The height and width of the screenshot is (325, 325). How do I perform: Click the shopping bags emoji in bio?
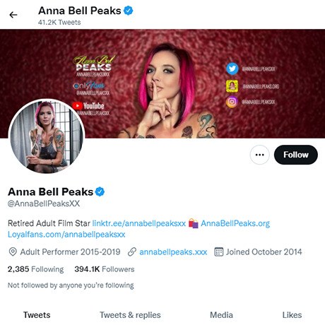(x=194, y=223)
